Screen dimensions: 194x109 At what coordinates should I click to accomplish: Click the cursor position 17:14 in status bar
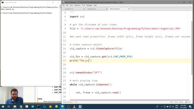point(76,102)
